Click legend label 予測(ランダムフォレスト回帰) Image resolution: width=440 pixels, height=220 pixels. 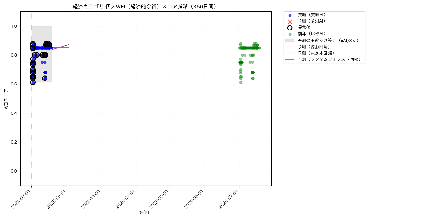pyautogui.click(x=329, y=59)
